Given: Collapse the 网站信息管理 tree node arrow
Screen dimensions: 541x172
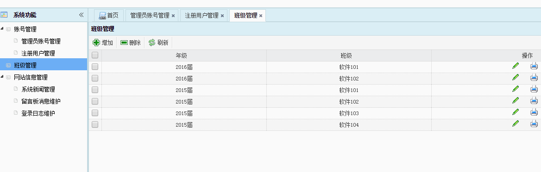Looking at the screenshot, I should [2, 76].
